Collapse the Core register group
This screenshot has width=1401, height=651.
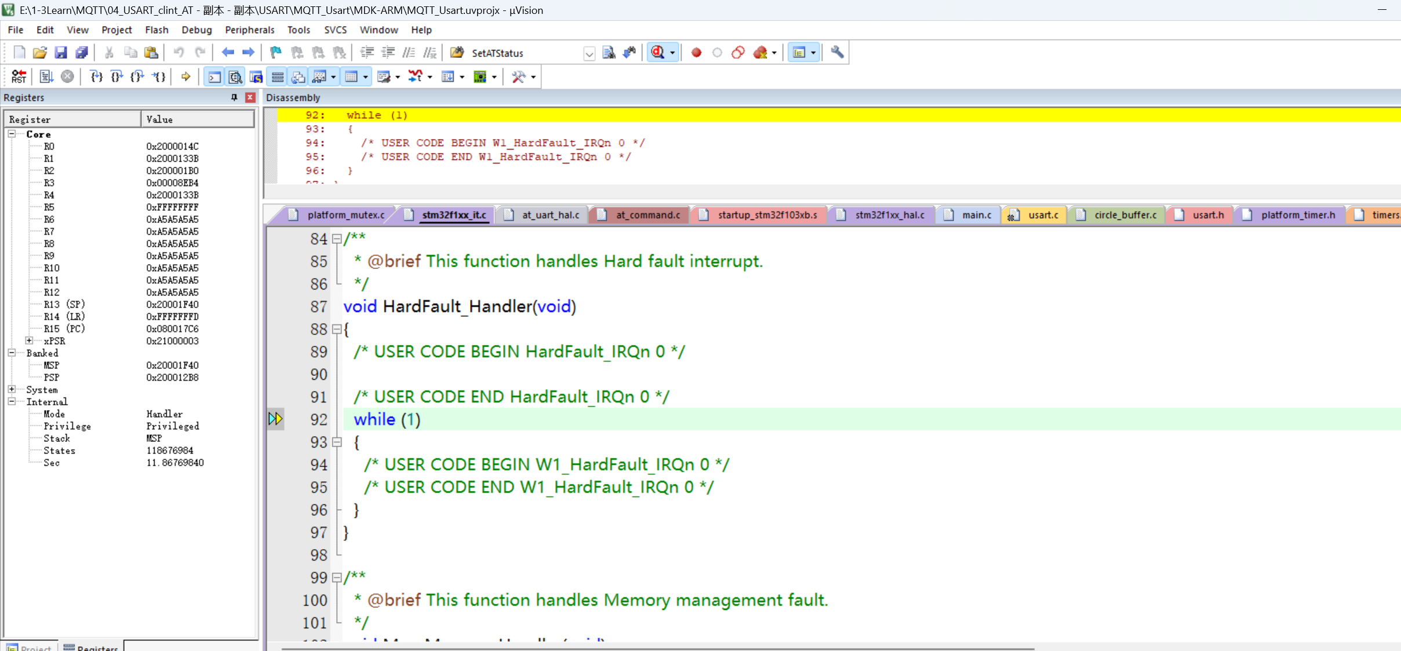coord(12,134)
